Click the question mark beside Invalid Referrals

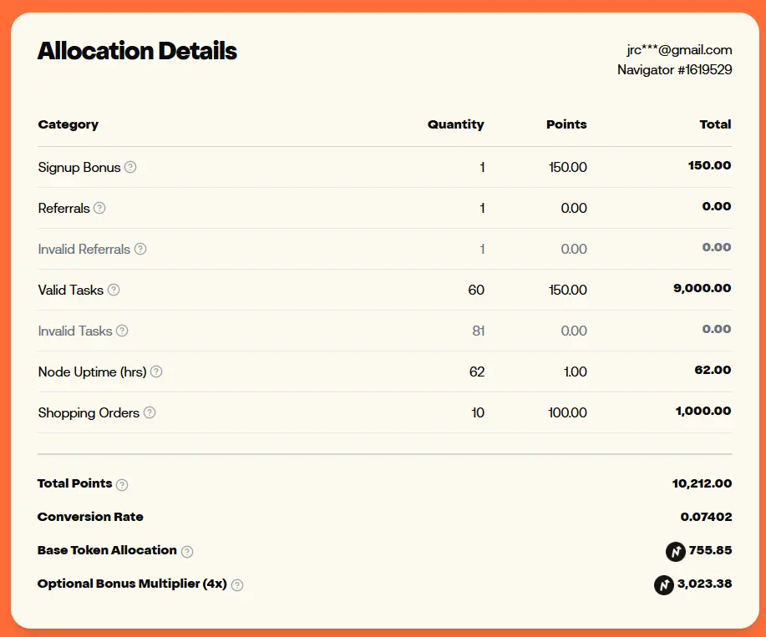(x=140, y=249)
